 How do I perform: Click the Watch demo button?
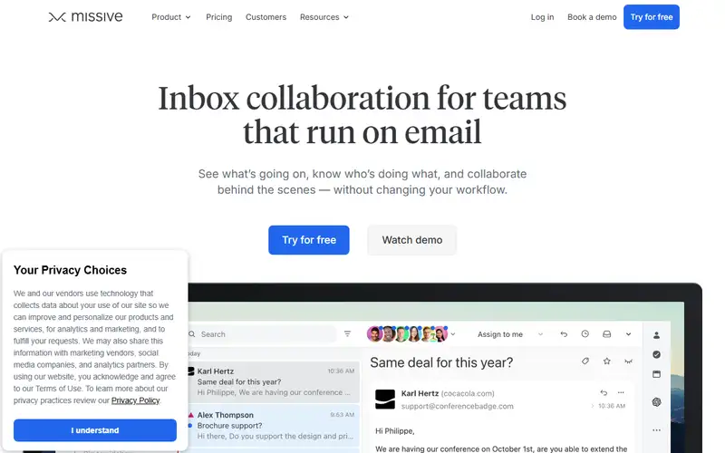point(412,240)
